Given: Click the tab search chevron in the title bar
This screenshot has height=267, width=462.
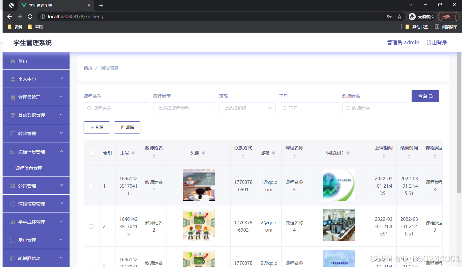Looking at the screenshot, I should [x=411, y=4].
